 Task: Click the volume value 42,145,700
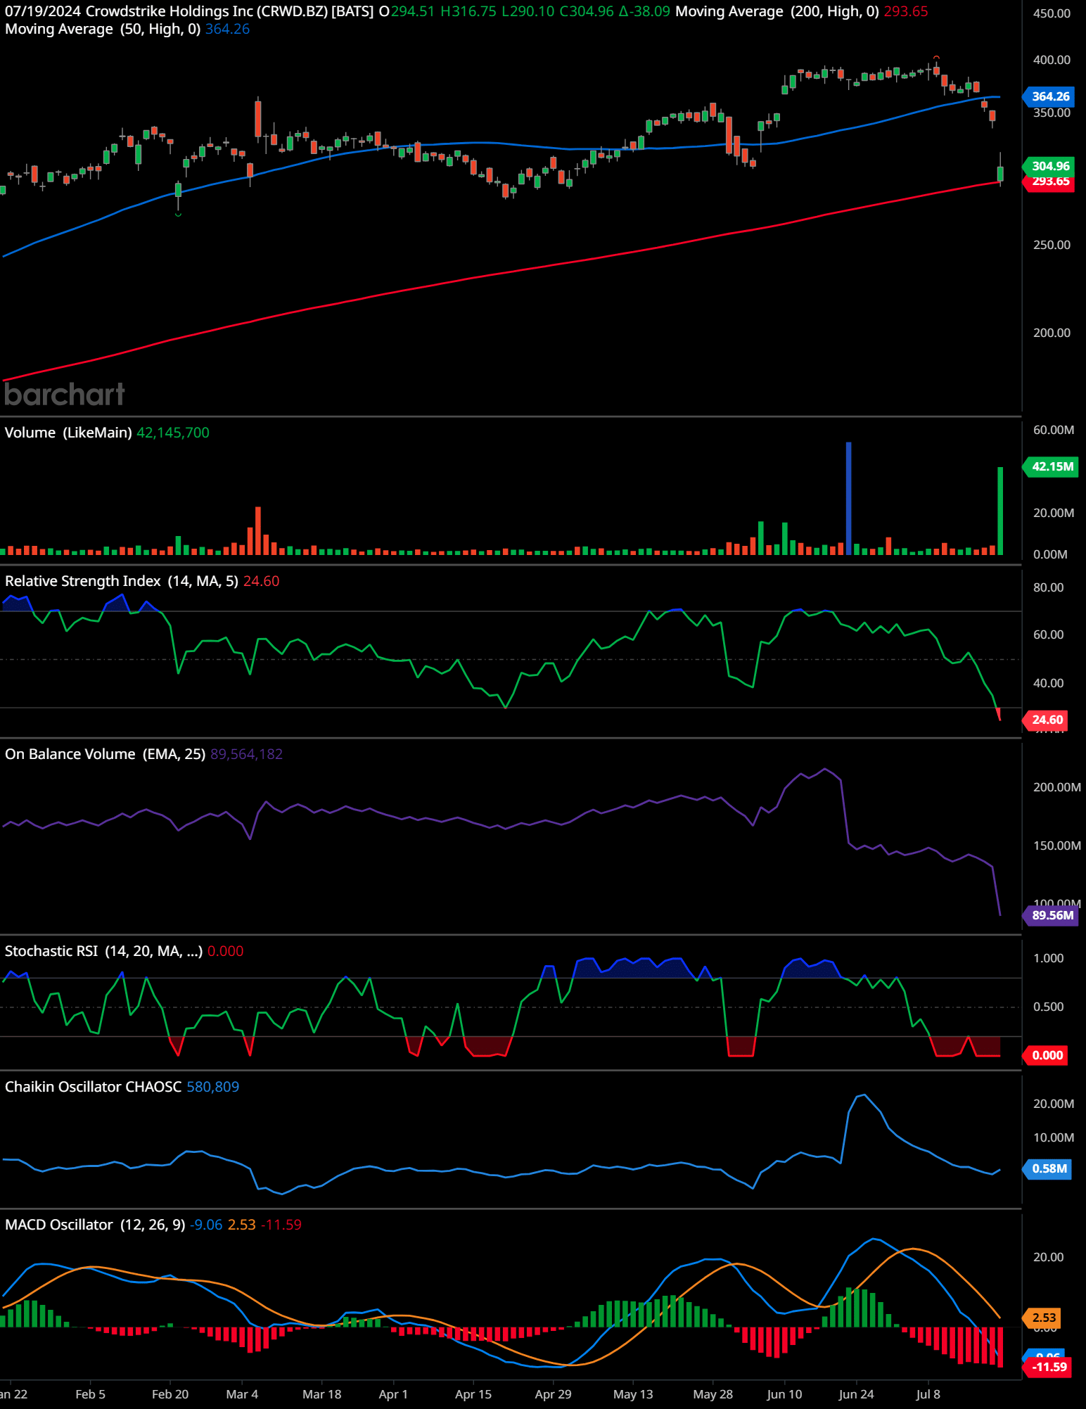click(173, 433)
